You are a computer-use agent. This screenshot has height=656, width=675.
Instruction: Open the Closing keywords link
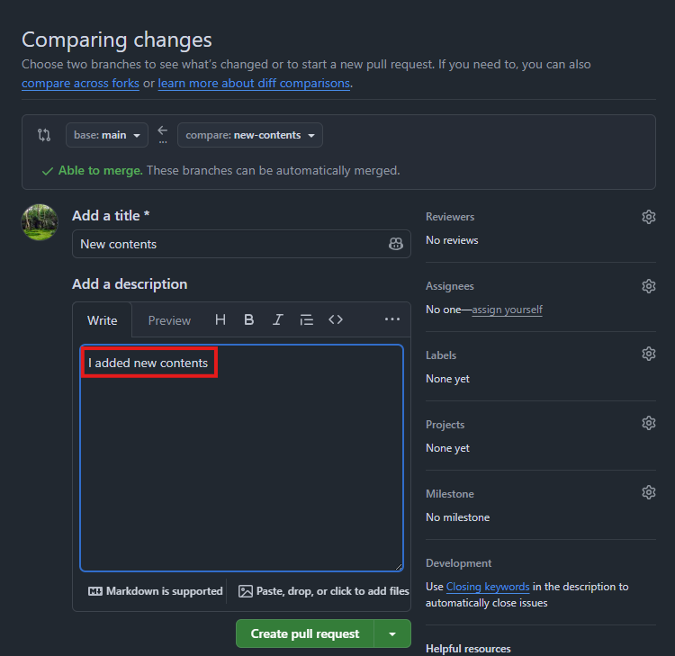pos(488,587)
